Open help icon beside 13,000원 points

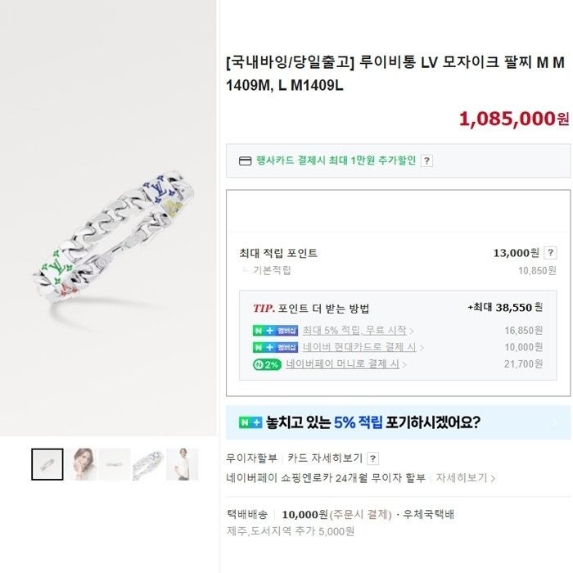pyautogui.click(x=550, y=253)
